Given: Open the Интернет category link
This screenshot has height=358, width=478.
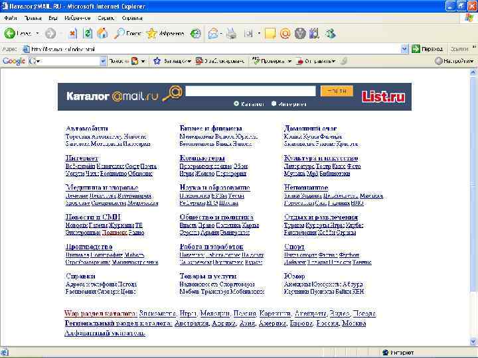Looking at the screenshot, I should pyautogui.click(x=82, y=158).
